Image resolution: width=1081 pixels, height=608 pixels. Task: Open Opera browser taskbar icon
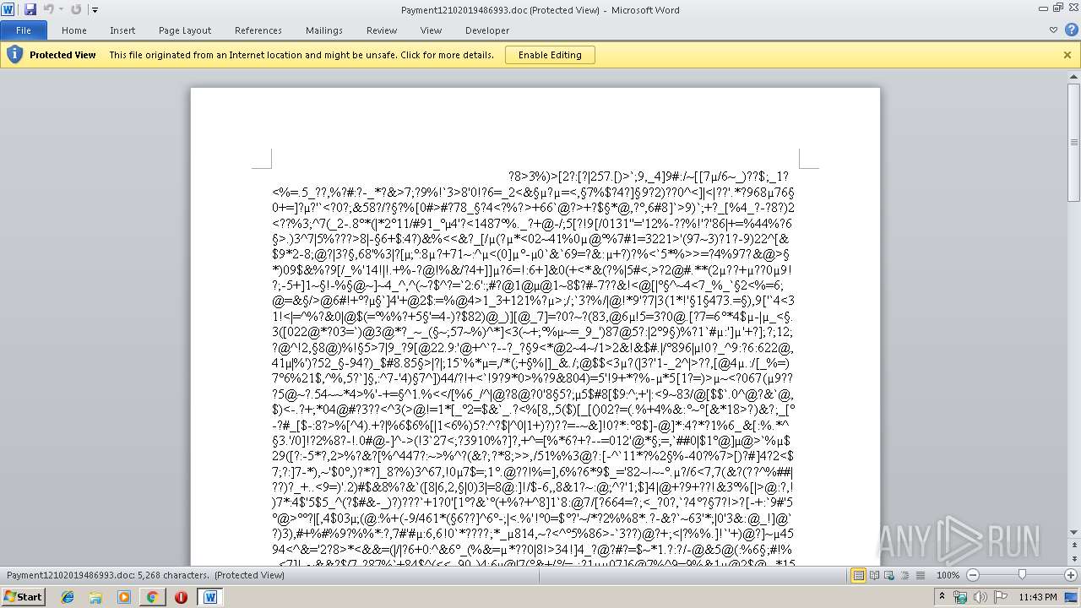[181, 597]
